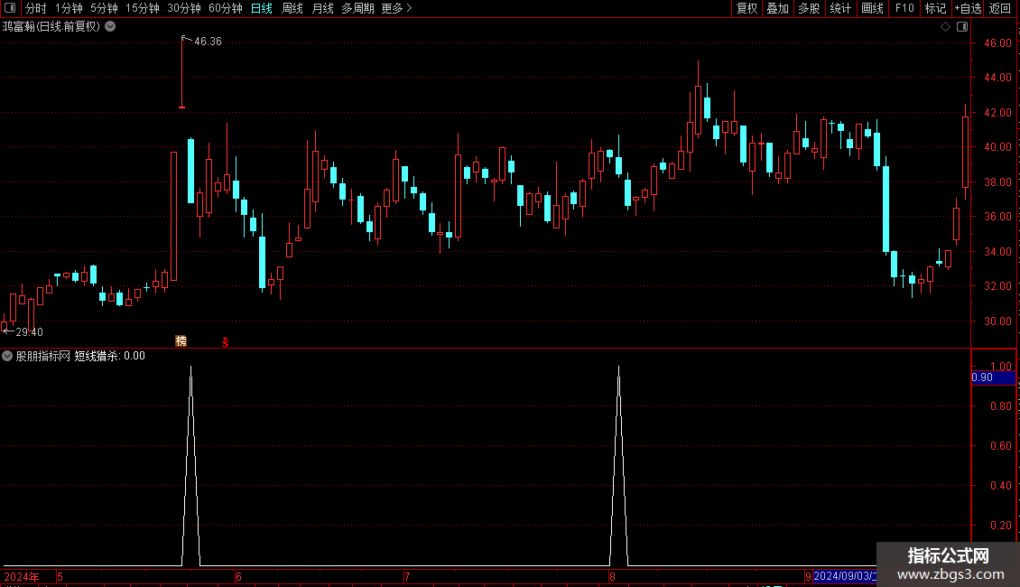The width and height of the screenshot is (1020, 587).
Task: Switch to 月线 monthly chart
Action: click(x=322, y=8)
